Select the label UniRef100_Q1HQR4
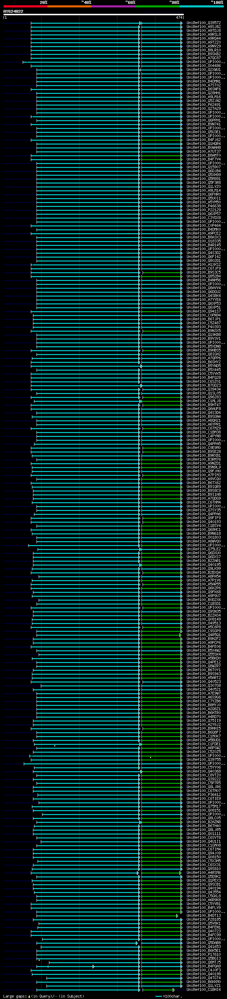 204,144
